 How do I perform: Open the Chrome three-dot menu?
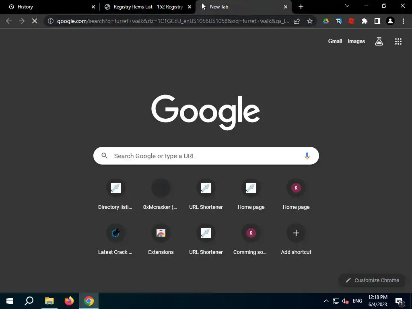[x=403, y=21]
